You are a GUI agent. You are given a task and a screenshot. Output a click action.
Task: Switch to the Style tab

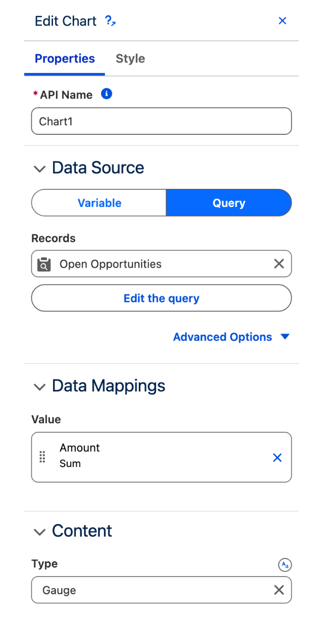click(130, 59)
